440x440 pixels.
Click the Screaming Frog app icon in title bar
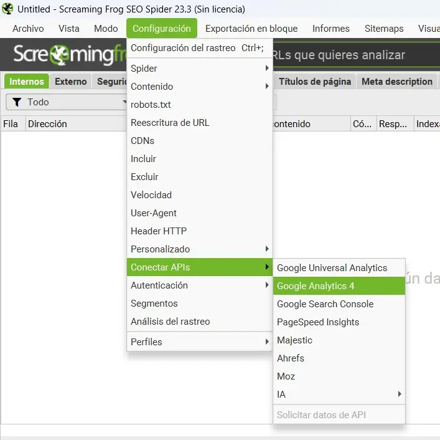click(7, 9)
